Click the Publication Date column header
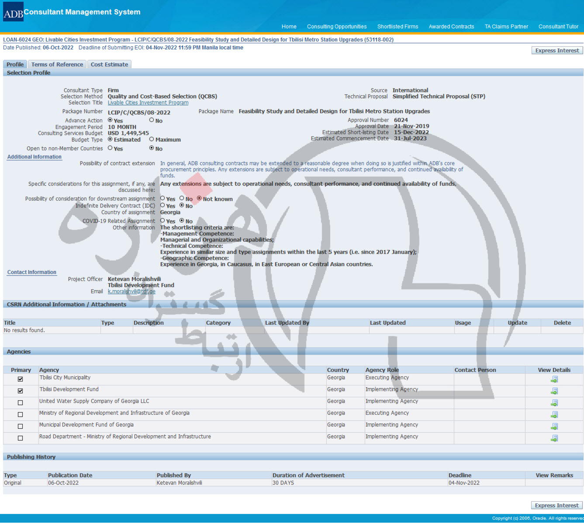Image resolution: width=584 pixels, height=524 pixels. (70, 475)
